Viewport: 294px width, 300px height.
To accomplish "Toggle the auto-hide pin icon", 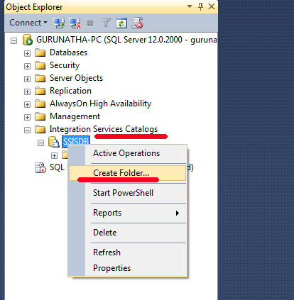I will pyautogui.click(x=200, y=6).
